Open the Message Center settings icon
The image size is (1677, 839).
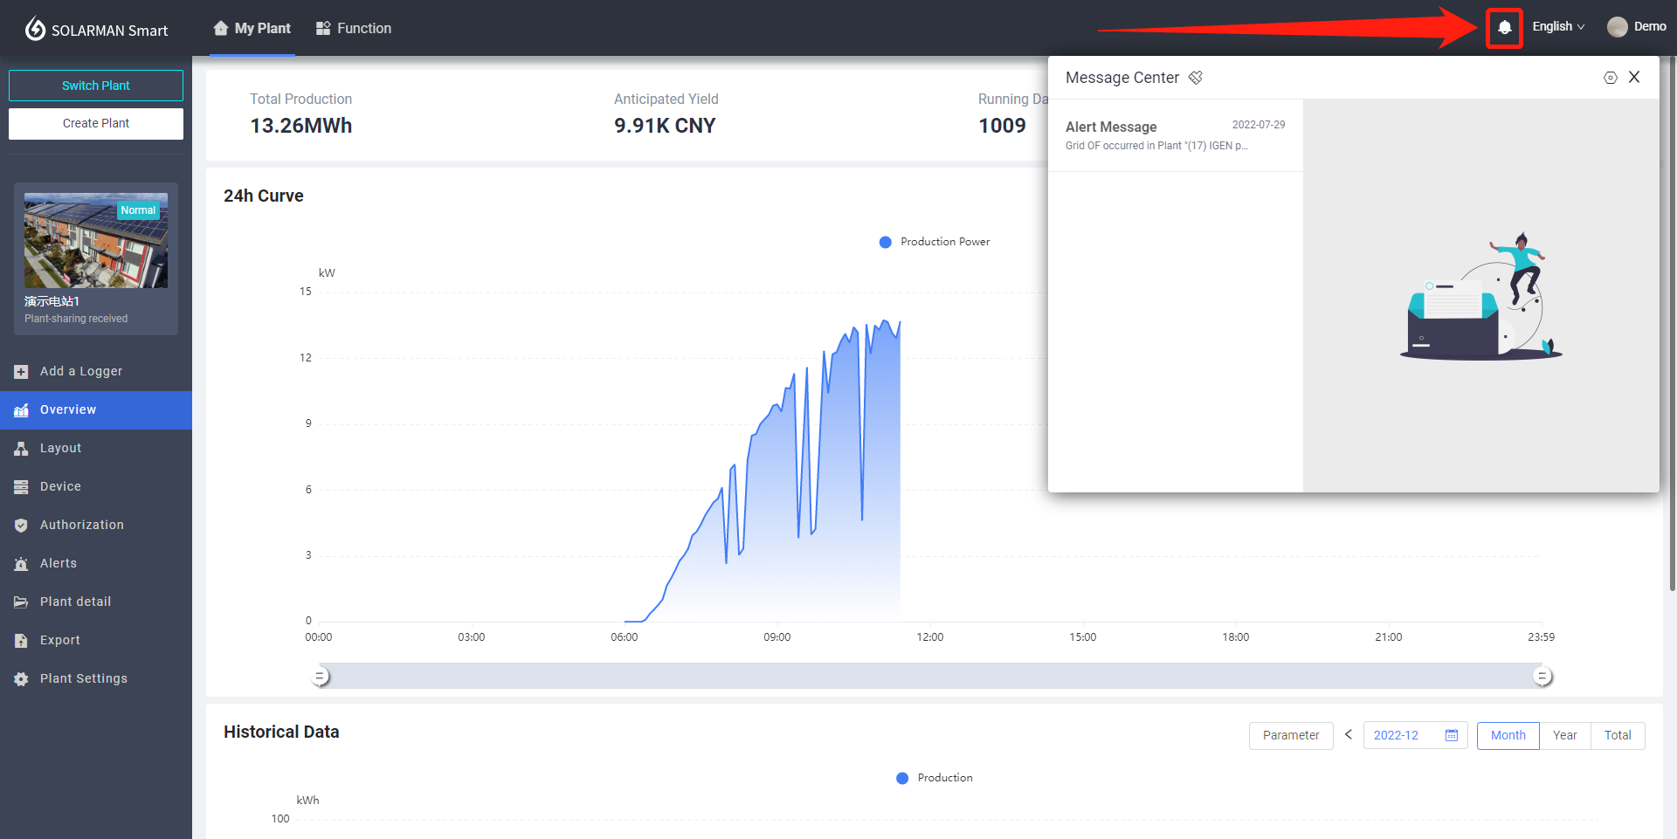(x=1610, y=78)
